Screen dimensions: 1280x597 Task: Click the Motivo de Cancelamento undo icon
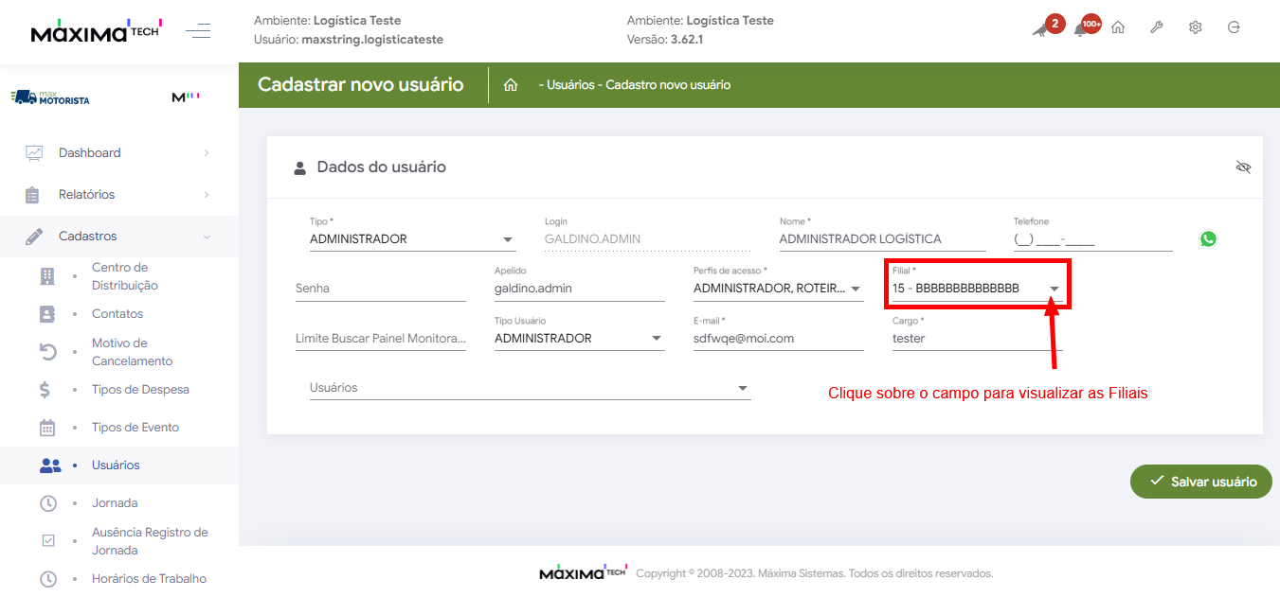click(x=47, y=352)
